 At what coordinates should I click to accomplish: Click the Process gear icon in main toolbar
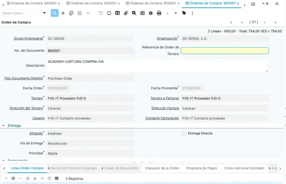[151, 13]
